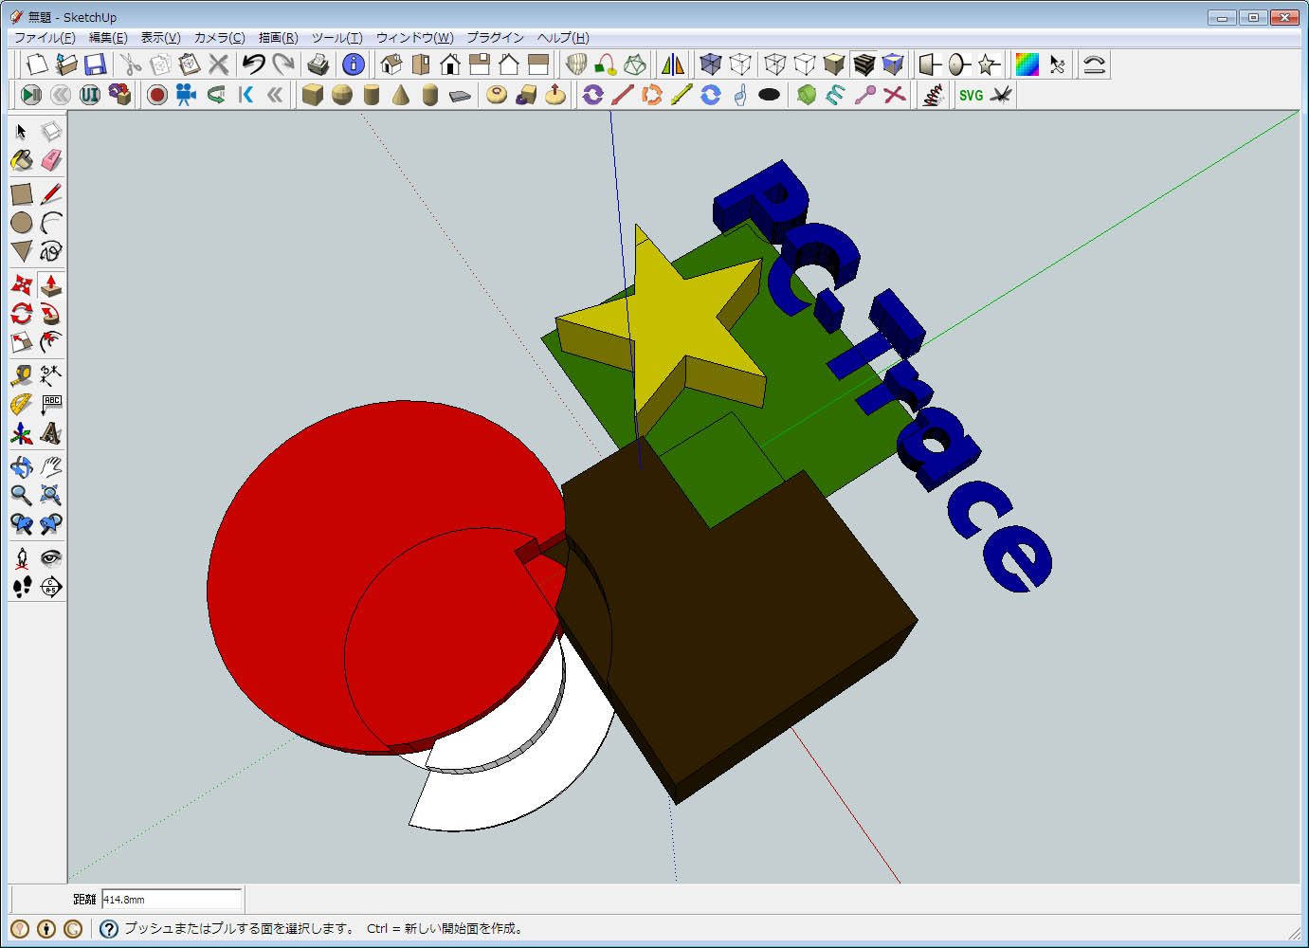Select the Rotate tool

click(22, 313)
